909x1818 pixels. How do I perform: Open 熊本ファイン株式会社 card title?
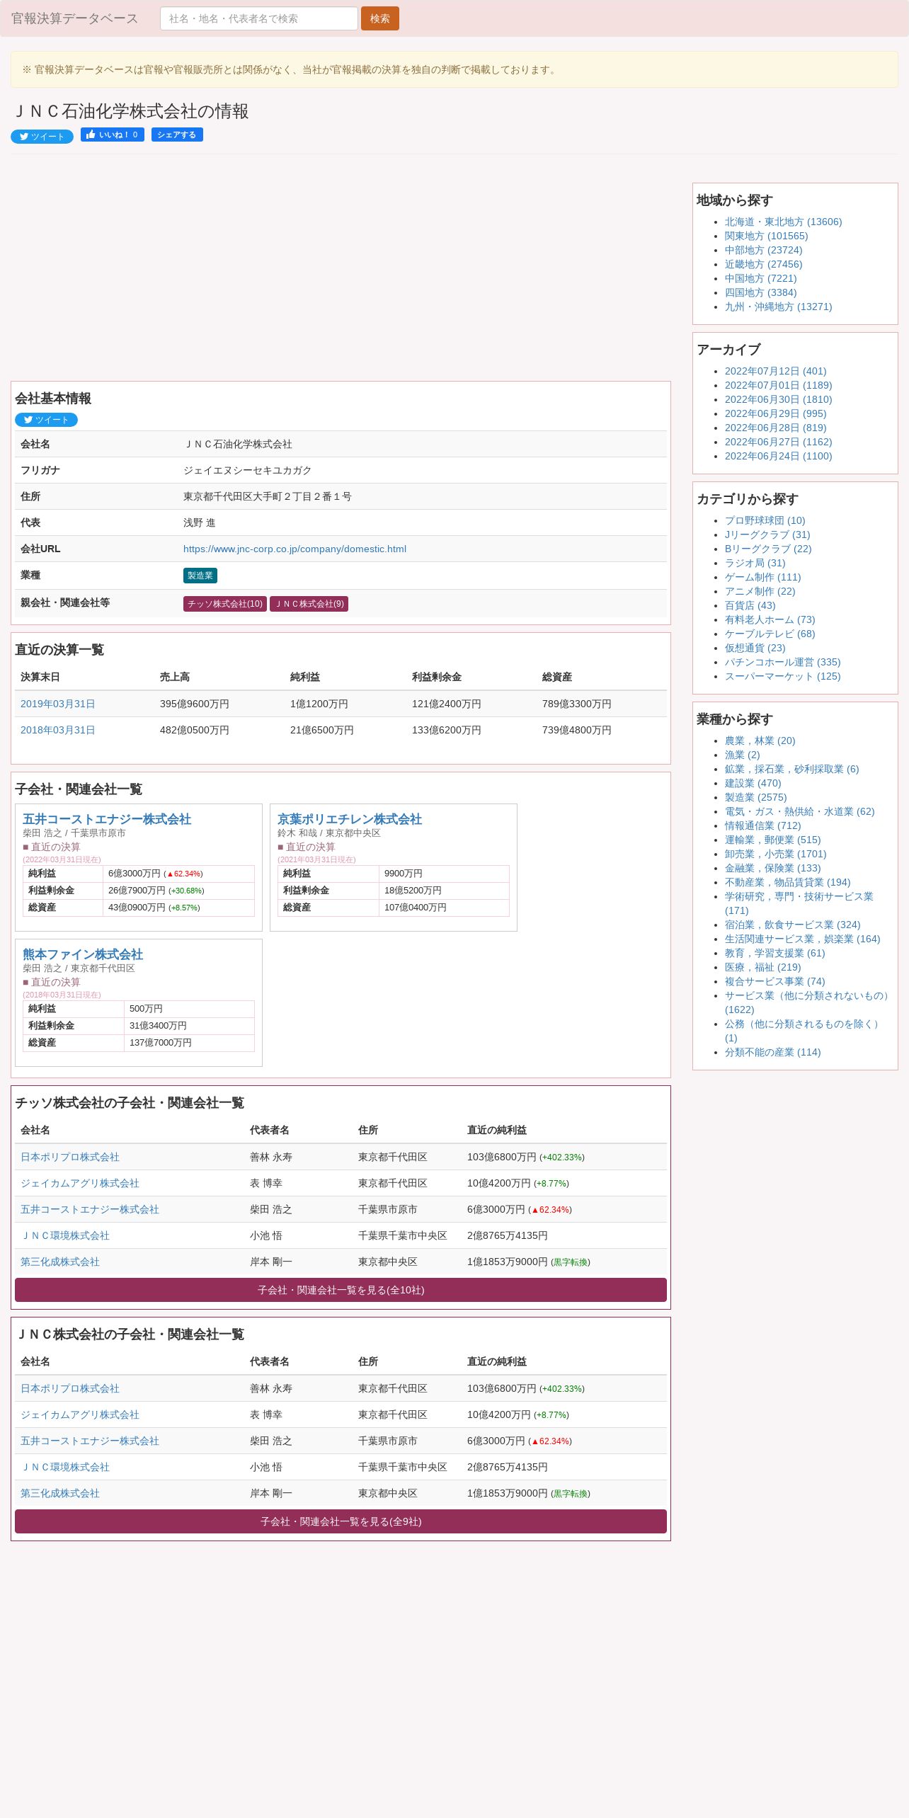tap(83, 954)
